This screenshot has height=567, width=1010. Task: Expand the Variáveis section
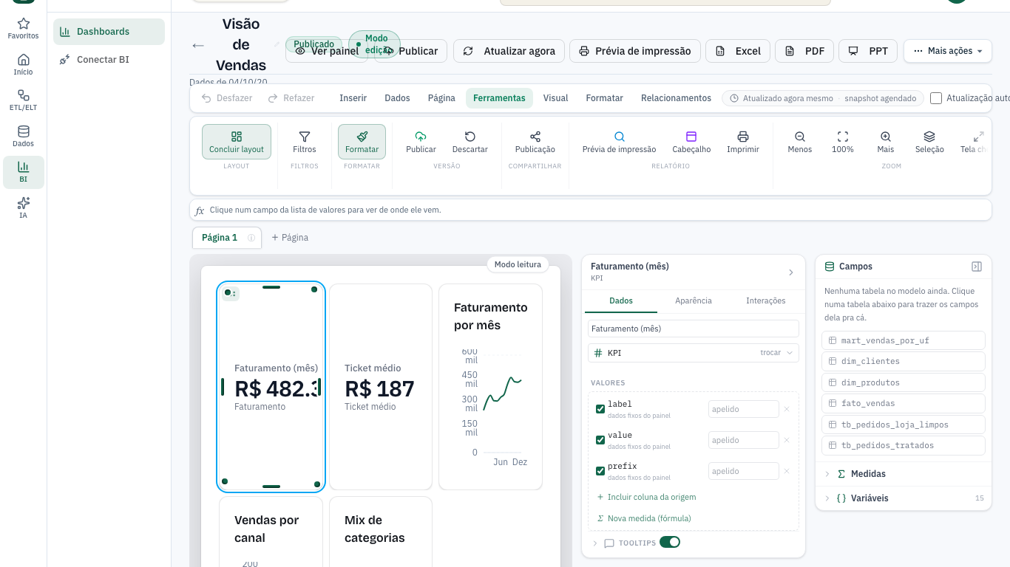(903, 498)
